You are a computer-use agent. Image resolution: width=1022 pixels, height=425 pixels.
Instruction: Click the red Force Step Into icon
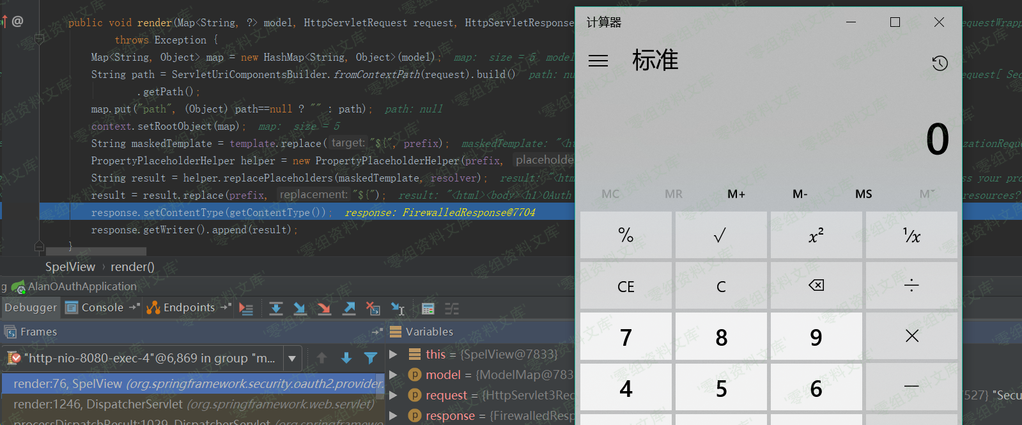point(324,309)
